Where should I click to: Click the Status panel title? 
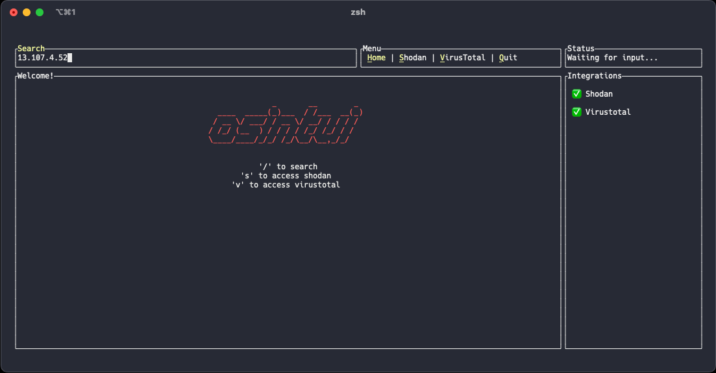tap(581, 49)
